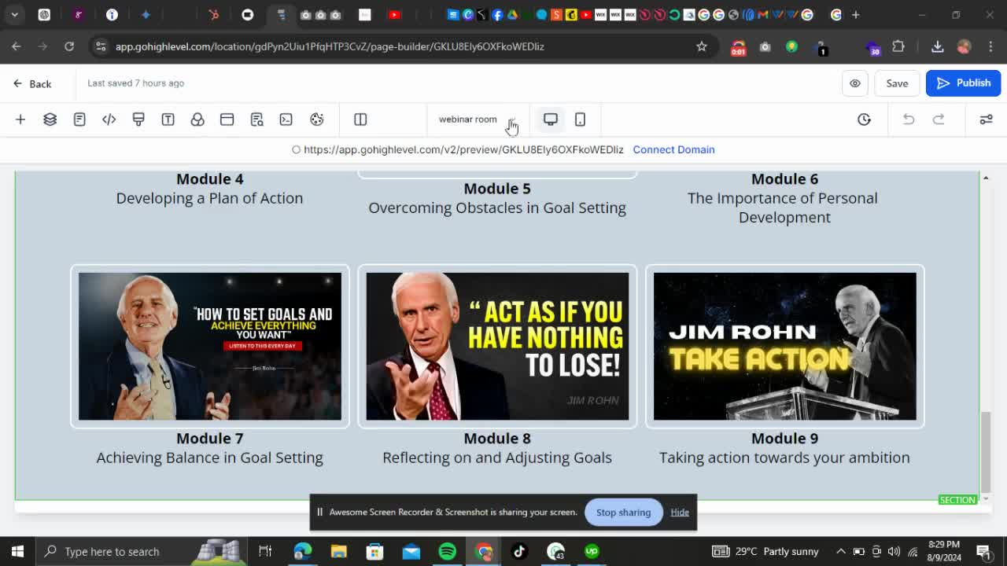Open Spotify from the taskbar

click(x=447, y=551)
